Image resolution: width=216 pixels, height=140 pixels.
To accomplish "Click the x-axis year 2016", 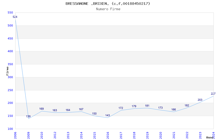I will tap(108, 135).
